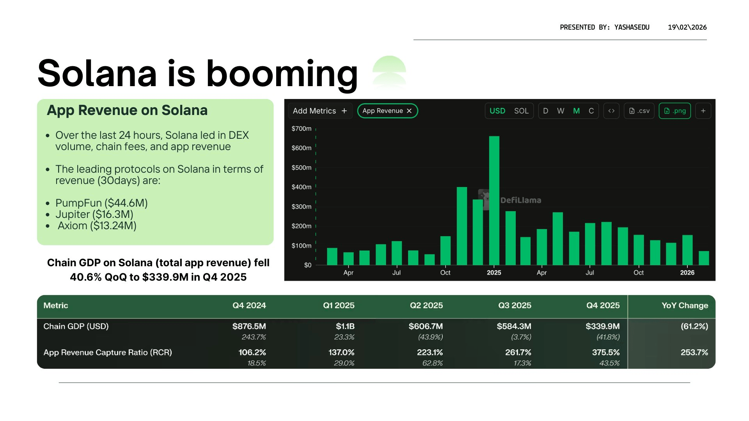Switch currency denomination to SOL
Image resolution: width=749 pixels, height=421 pixels.
click(x=521, y=111)
